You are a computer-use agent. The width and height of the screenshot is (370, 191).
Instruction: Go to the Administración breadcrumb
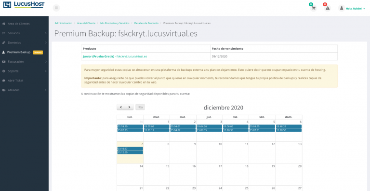[64, 23]
